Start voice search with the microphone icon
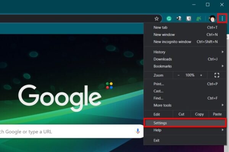Viewport: 229px width, 152px height. coord(137,131)
